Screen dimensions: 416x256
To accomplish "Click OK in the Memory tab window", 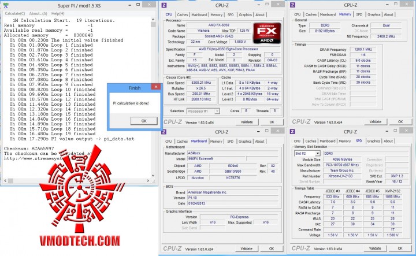I will click(x=400, y=122).
